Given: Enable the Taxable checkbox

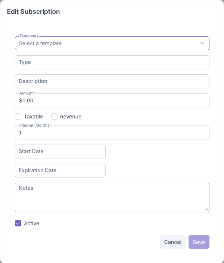Looking at the screenshot, I should (x=18, y=117).
